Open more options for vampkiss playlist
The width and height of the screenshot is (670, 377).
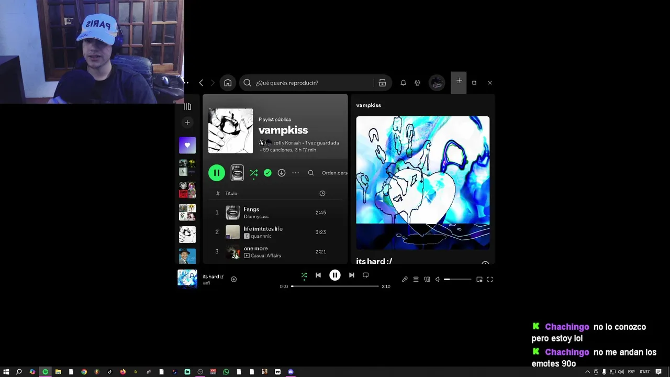tap(296, 173)
